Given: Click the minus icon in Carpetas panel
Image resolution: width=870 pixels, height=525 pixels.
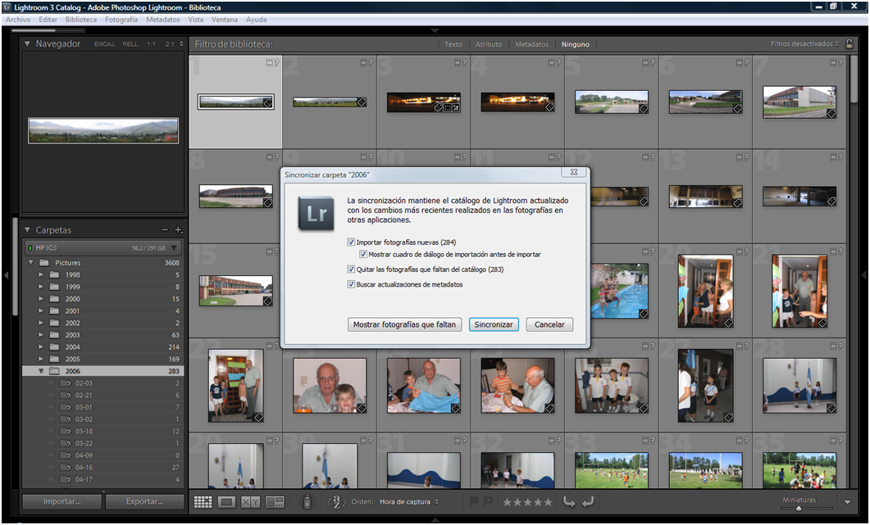Looking at the screenshot, I should (165, 229).
